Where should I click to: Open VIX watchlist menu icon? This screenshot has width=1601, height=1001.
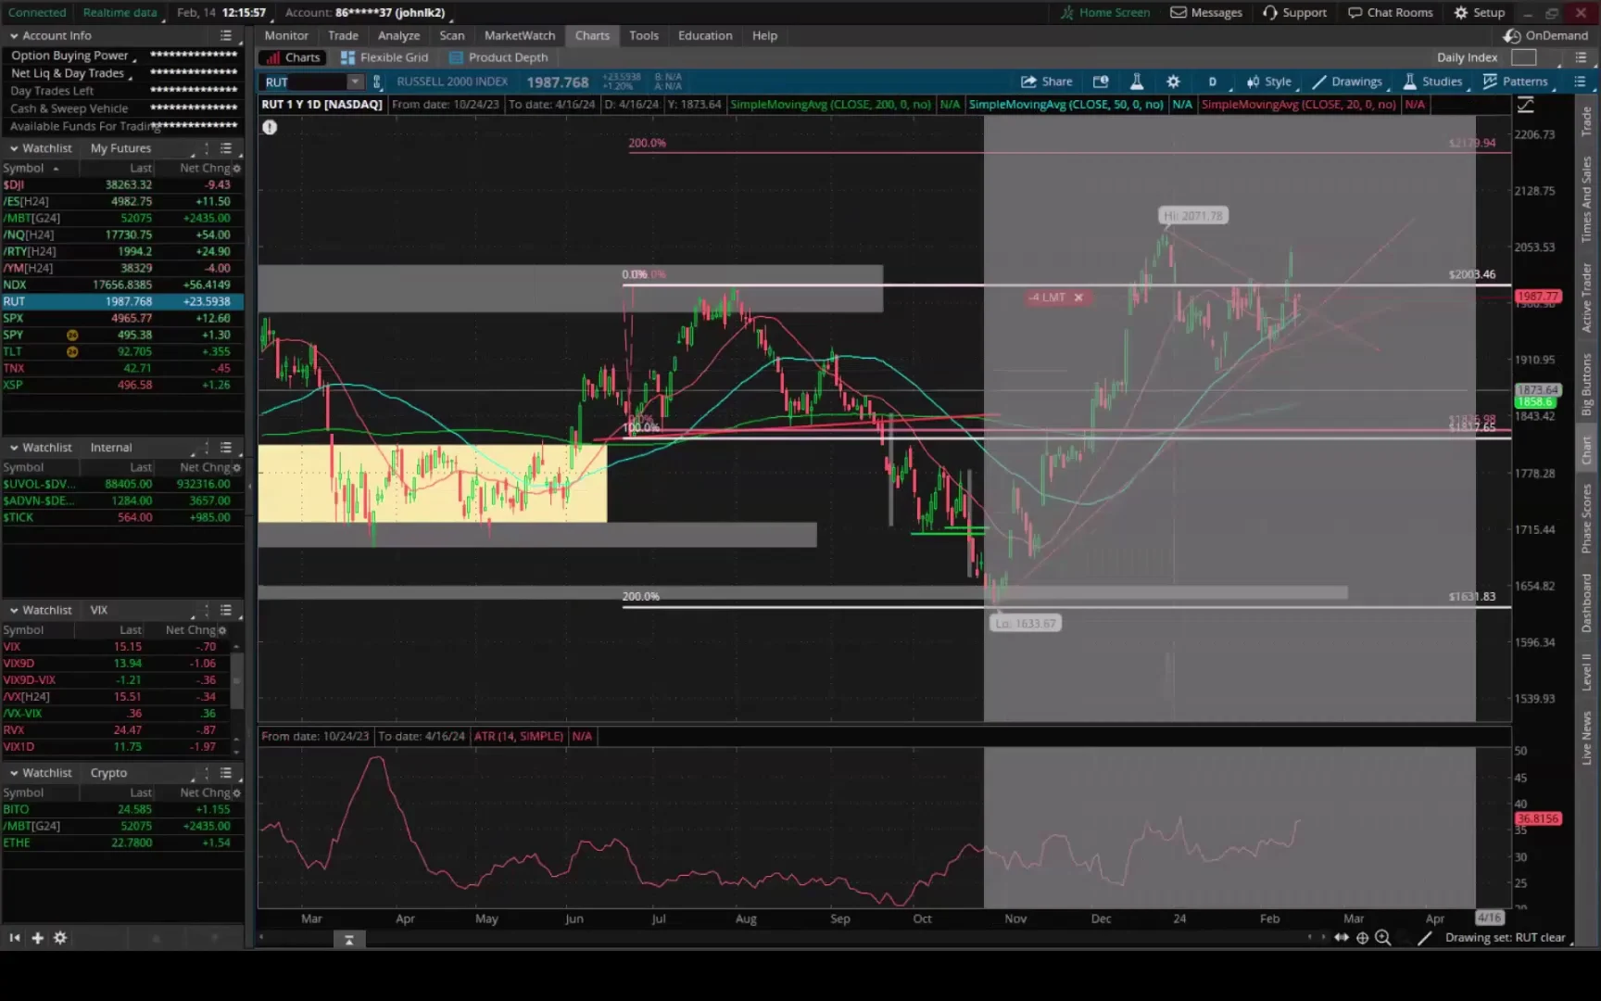tap(226, 611)
